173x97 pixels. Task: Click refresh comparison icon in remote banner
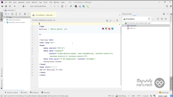pos(107,21)
